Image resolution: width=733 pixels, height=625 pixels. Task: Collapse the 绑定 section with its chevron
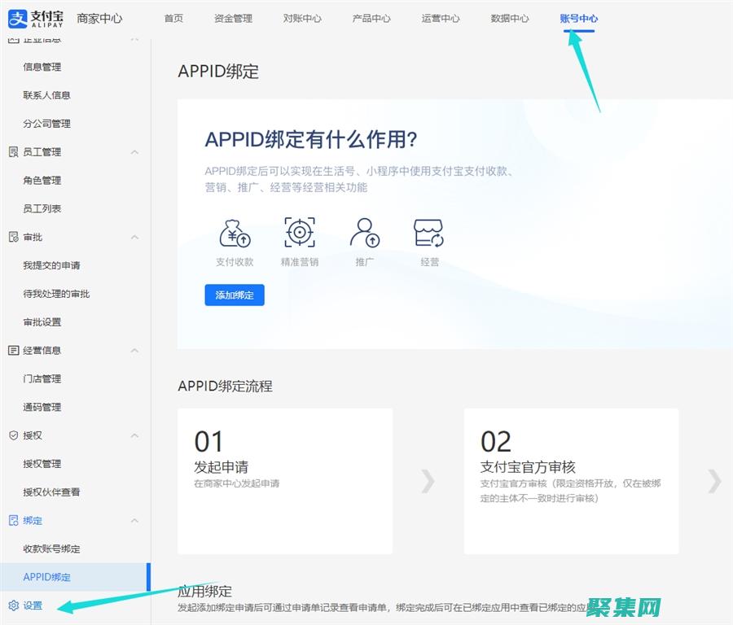tap(134, 521)
